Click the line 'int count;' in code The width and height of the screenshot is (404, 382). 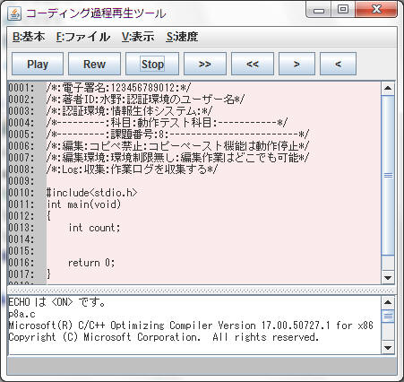tap(94, 228)
